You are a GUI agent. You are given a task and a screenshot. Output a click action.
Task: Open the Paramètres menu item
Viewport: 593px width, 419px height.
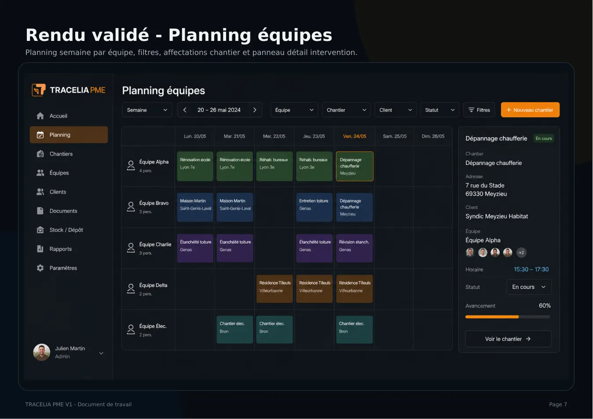click(69, 268)
